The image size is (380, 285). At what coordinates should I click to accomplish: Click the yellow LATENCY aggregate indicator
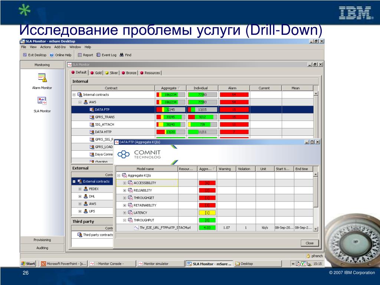(x=207, y=213)
